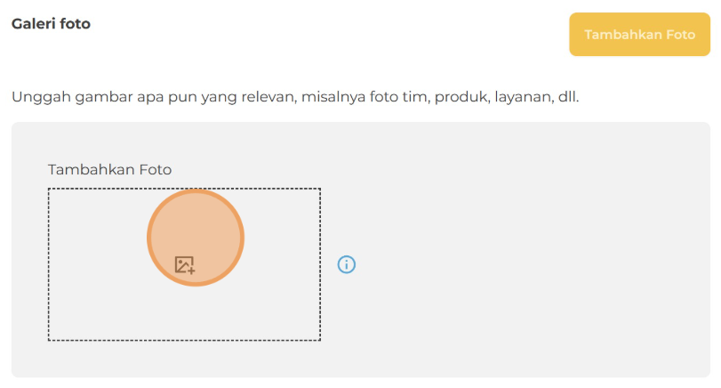Click the Tambahkan Foto field label
The image size is (721, 388).
pos(109,169)
